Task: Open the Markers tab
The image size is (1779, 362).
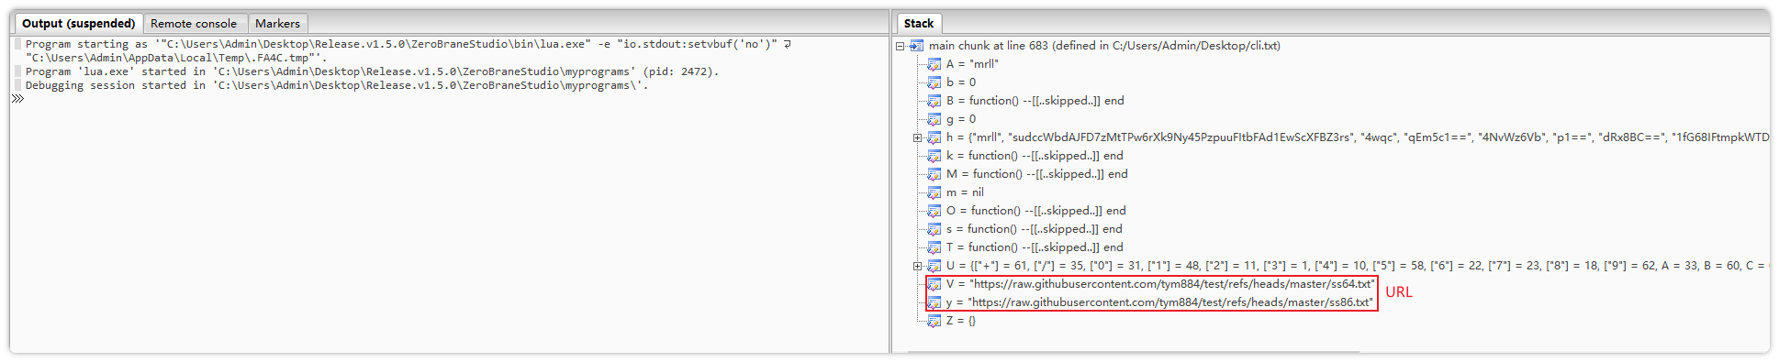Action: pos(277,24)
